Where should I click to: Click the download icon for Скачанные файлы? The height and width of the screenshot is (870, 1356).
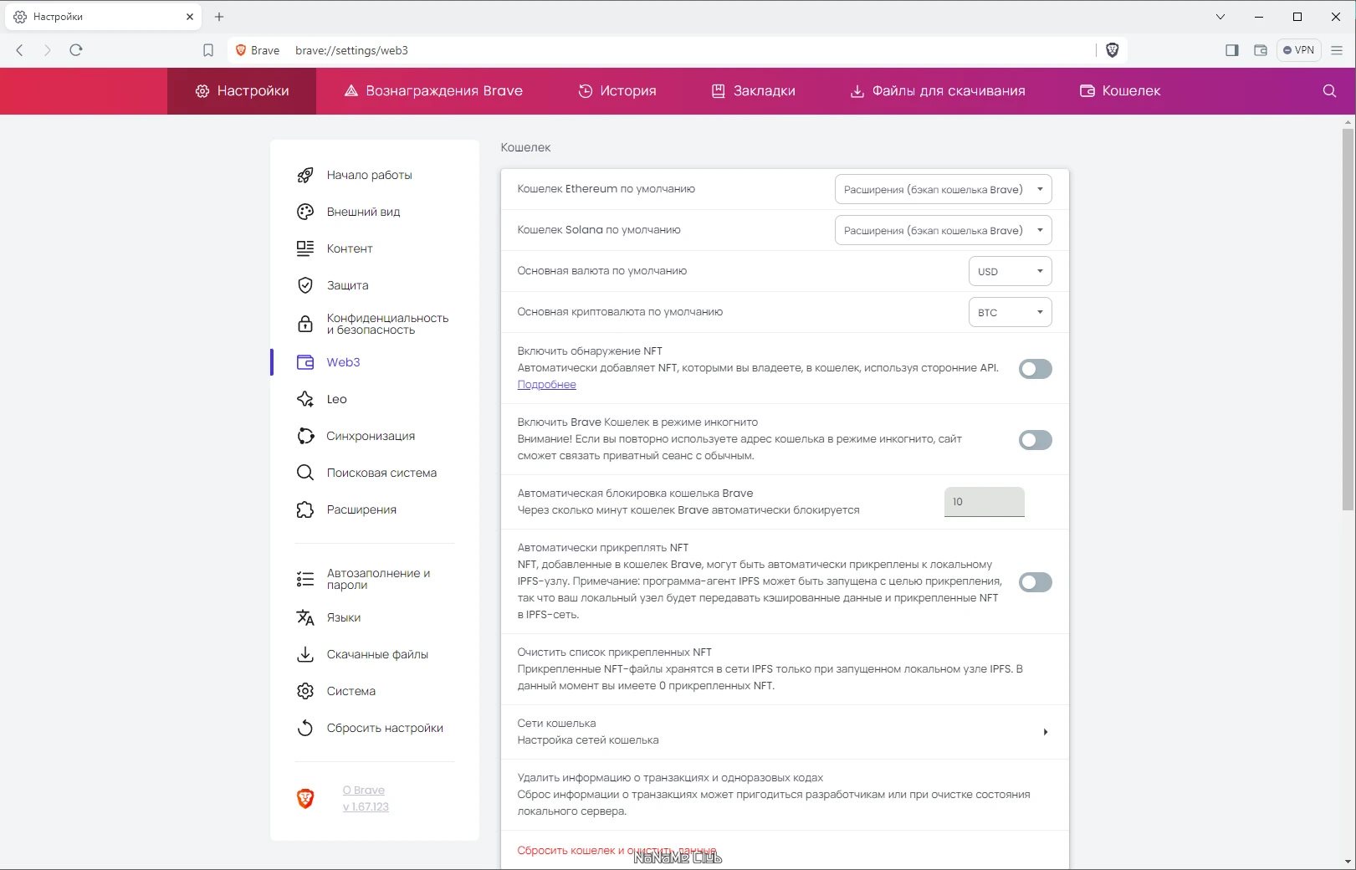coord(305,654)
